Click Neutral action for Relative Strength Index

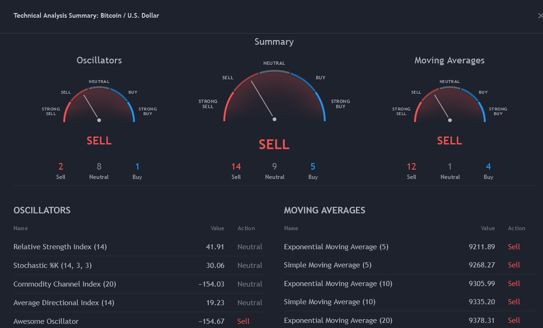tap(250, 247)
